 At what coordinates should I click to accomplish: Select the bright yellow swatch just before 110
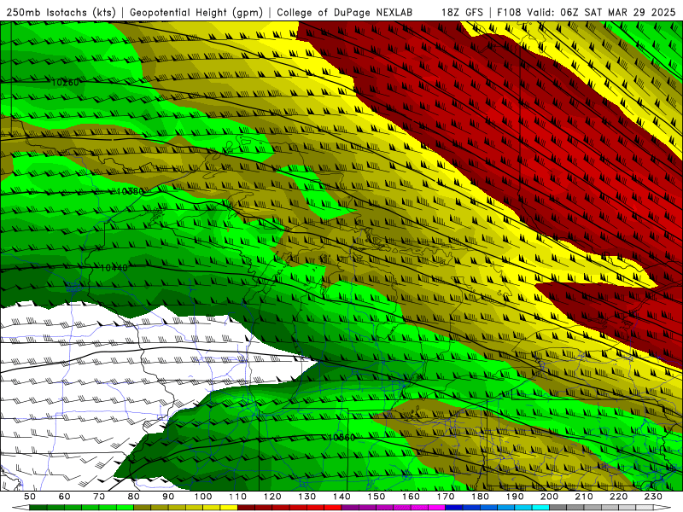[229, 508]
